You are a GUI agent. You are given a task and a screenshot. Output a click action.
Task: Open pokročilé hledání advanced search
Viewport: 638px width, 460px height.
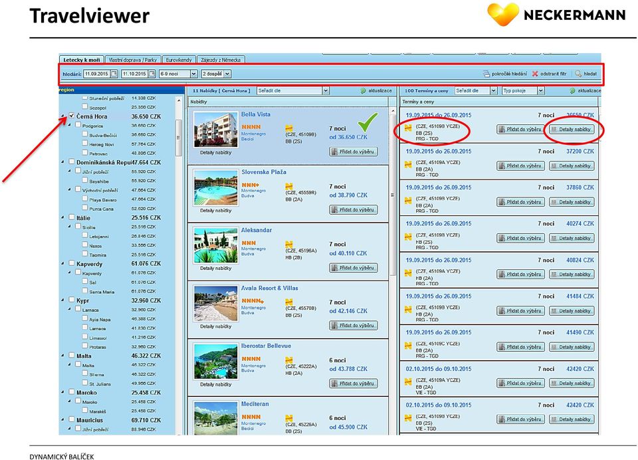pos(505,74)
